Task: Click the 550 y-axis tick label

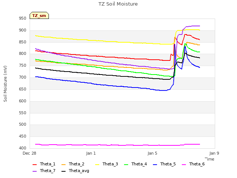Action: 23,113
